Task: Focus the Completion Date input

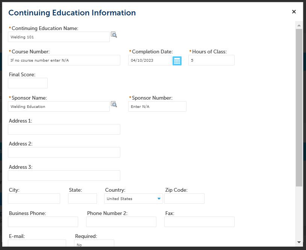Action: pos(150,60)
